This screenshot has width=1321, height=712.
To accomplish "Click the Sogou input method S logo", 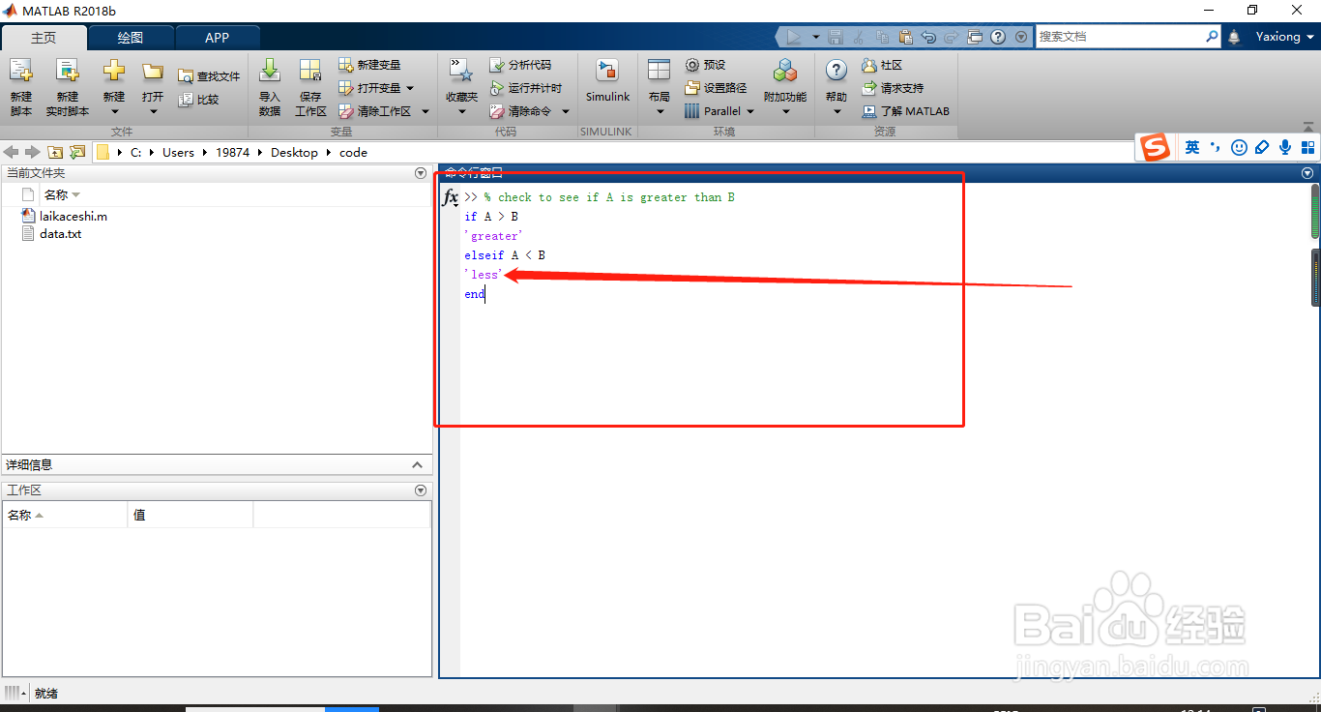I will pyautogui.click(x=1155, y=147).
